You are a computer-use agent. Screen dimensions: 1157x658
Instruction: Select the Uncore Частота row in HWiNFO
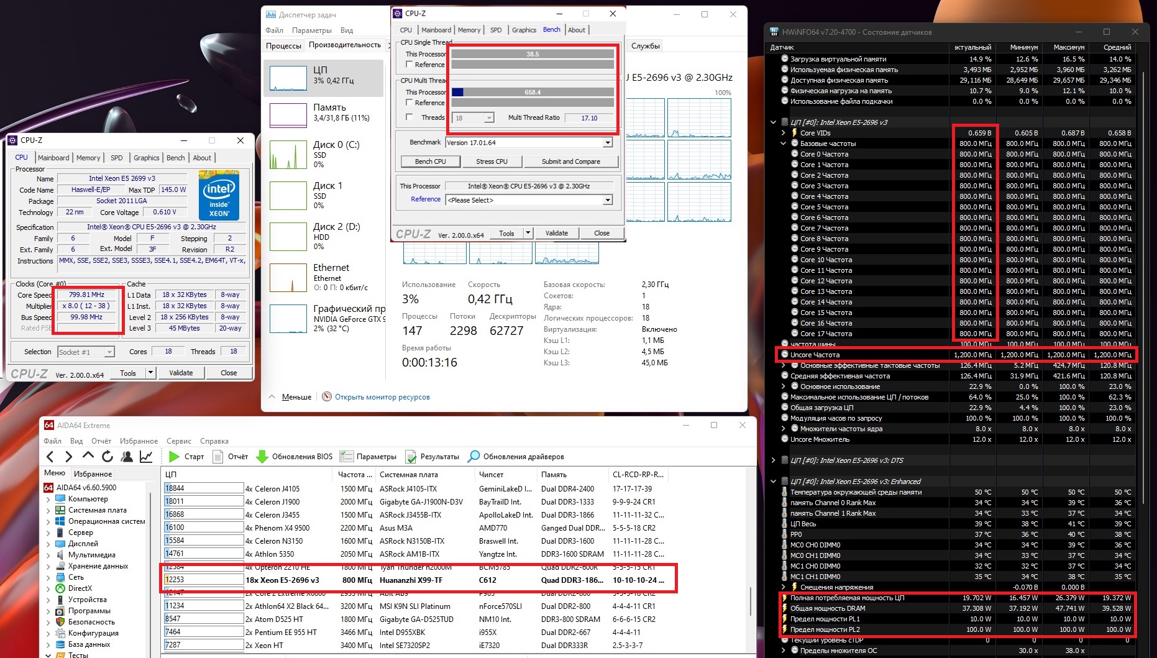(957, 355)
